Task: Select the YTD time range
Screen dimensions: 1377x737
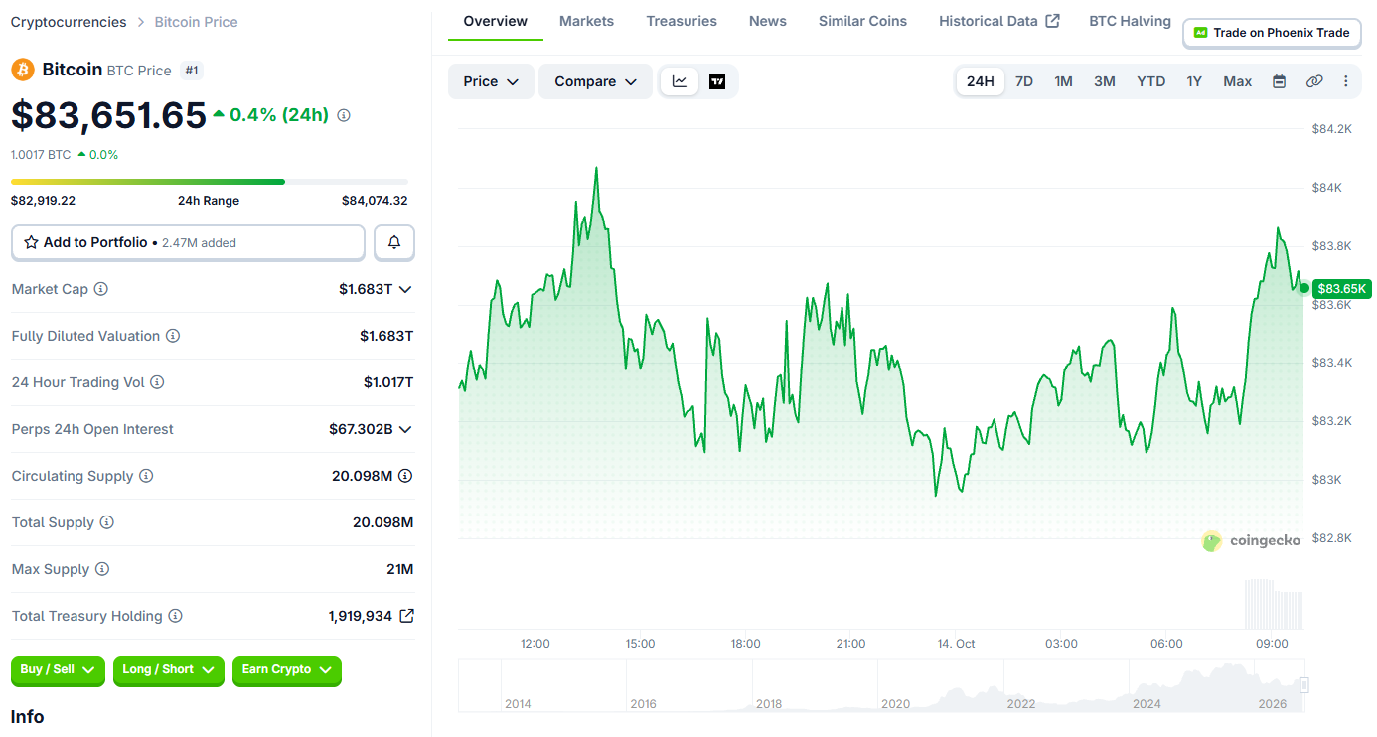Action: coord(1150,81)
